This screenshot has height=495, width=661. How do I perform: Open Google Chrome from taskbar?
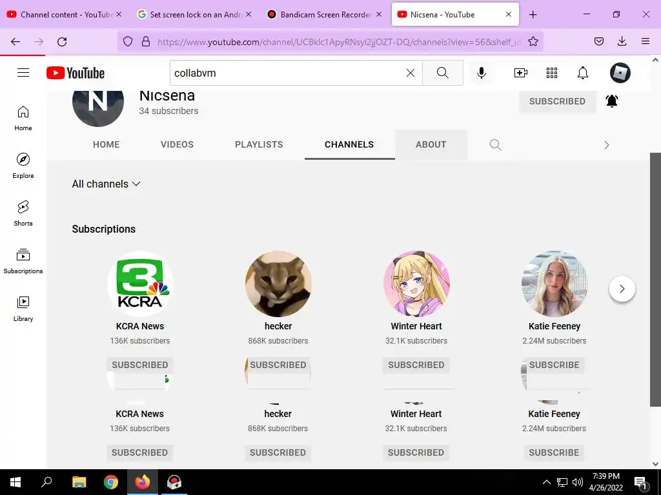point(111,482)
